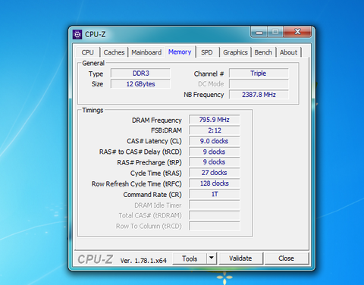Click the 27 clocks tRAS value
The width and height of the screenshot is (364, 285).
pos(215,173)
